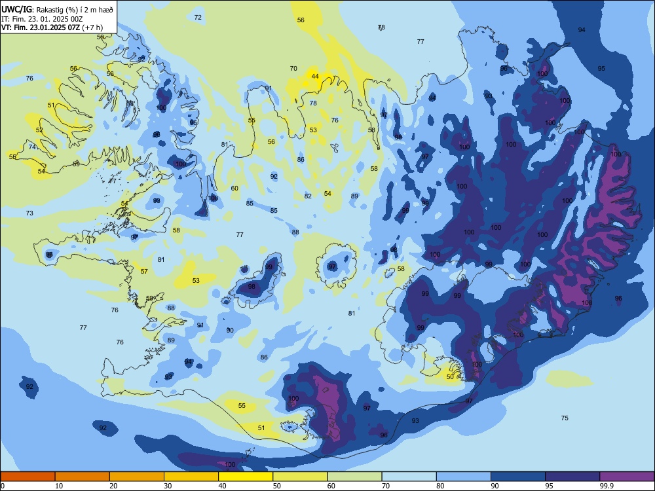
Task: Click the bright yellow 40–50 legend swatch
Action: click(x=246, y=477)
